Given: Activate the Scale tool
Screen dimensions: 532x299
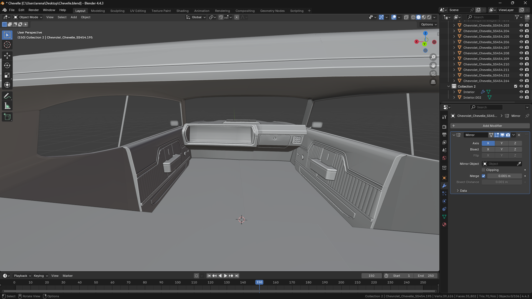Looking at the screenshot, I should click(7, 75).
